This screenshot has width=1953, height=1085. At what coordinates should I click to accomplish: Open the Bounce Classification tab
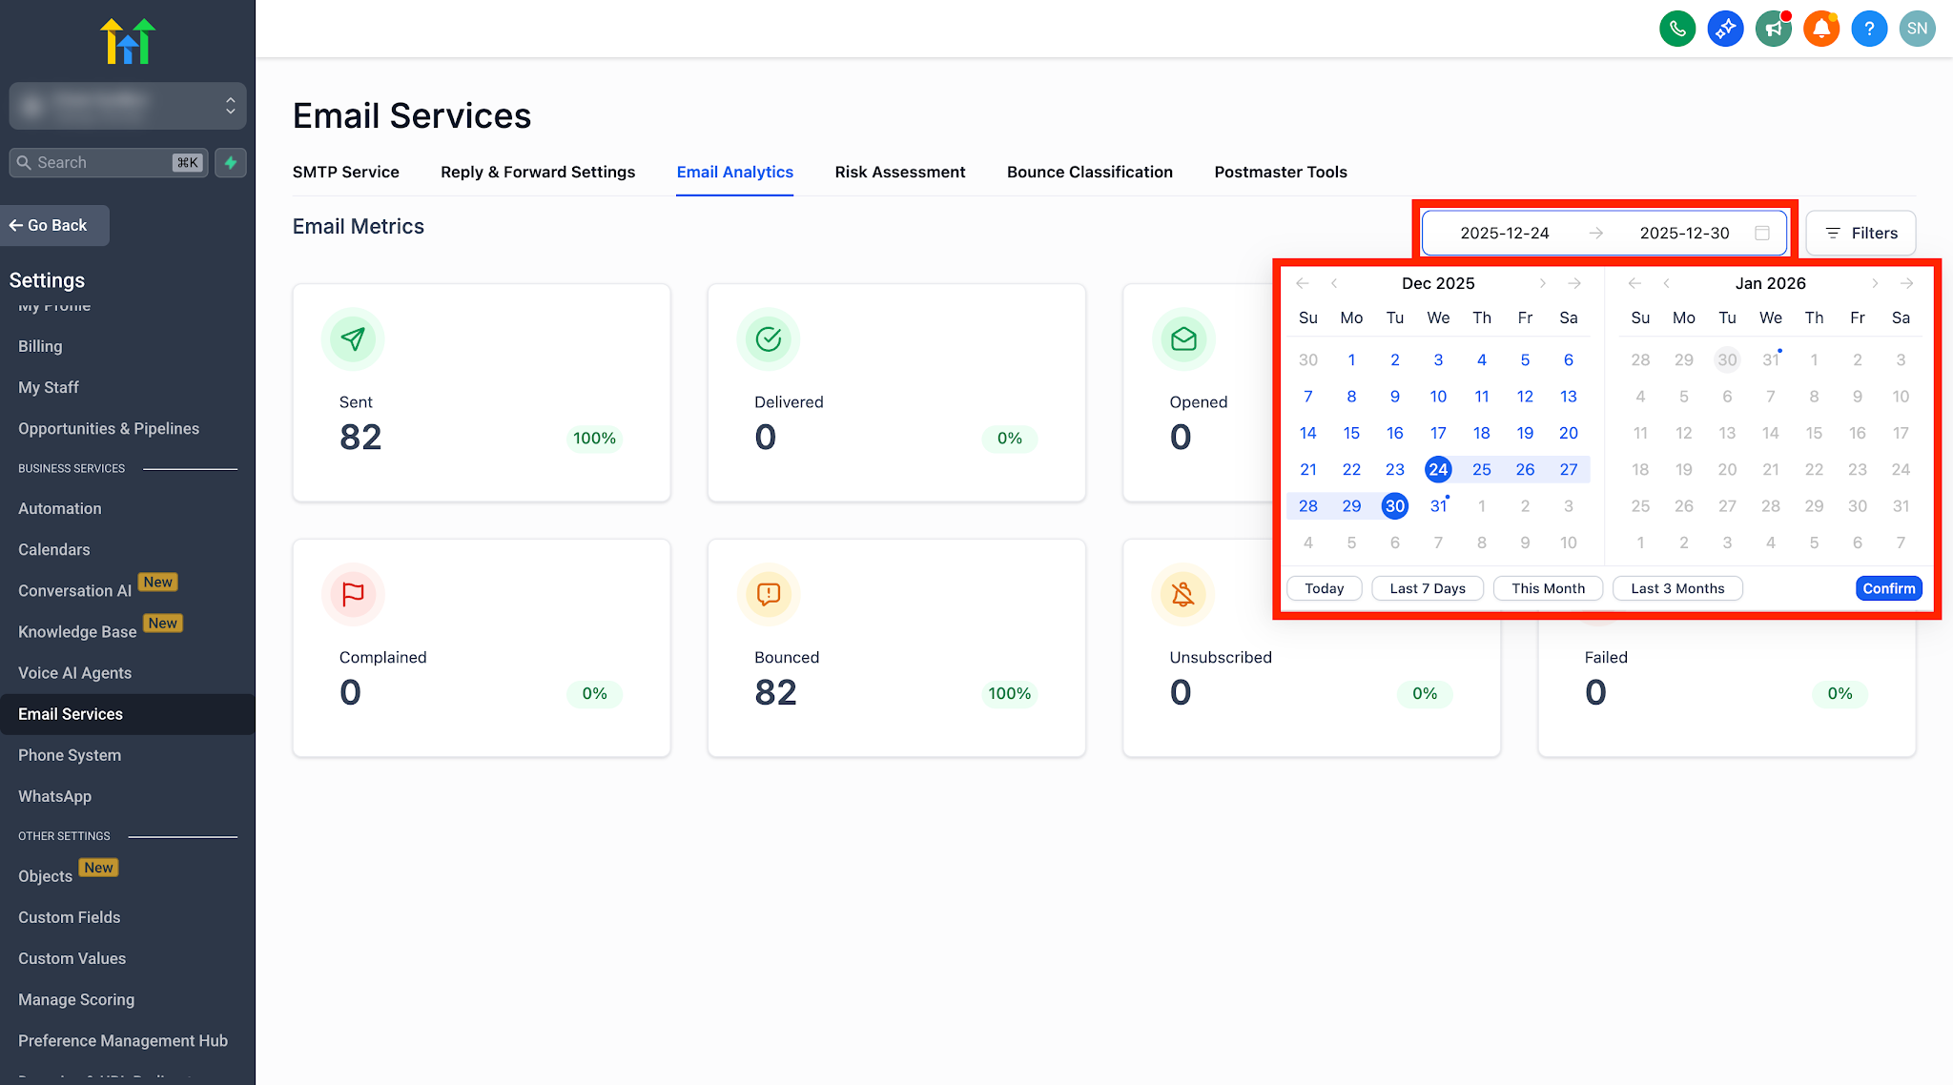pos(1089,172)
